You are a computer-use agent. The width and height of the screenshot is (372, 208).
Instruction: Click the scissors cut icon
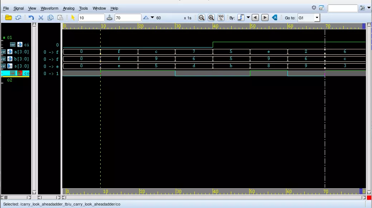click(x=41, y=18)
